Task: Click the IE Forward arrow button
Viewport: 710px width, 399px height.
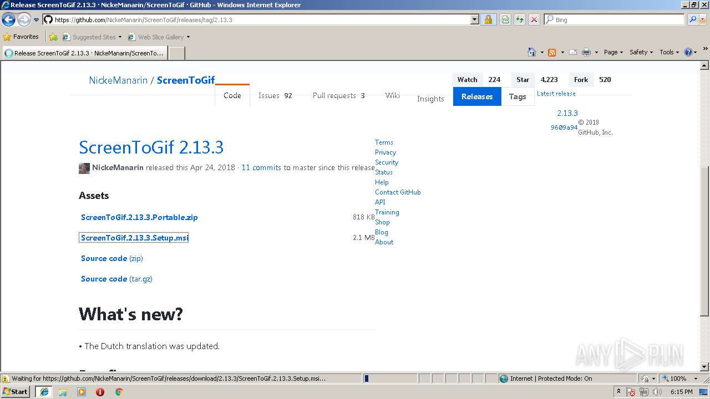Action: click(x=24, y=20)
